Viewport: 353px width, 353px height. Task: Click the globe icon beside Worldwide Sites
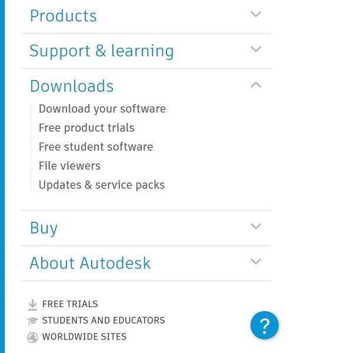pos(32,338)
